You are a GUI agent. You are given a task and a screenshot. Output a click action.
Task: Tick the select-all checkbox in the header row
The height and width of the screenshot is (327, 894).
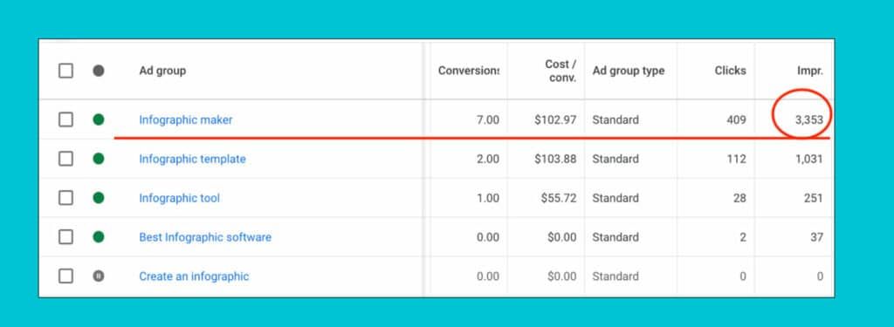tap(66, 71)
